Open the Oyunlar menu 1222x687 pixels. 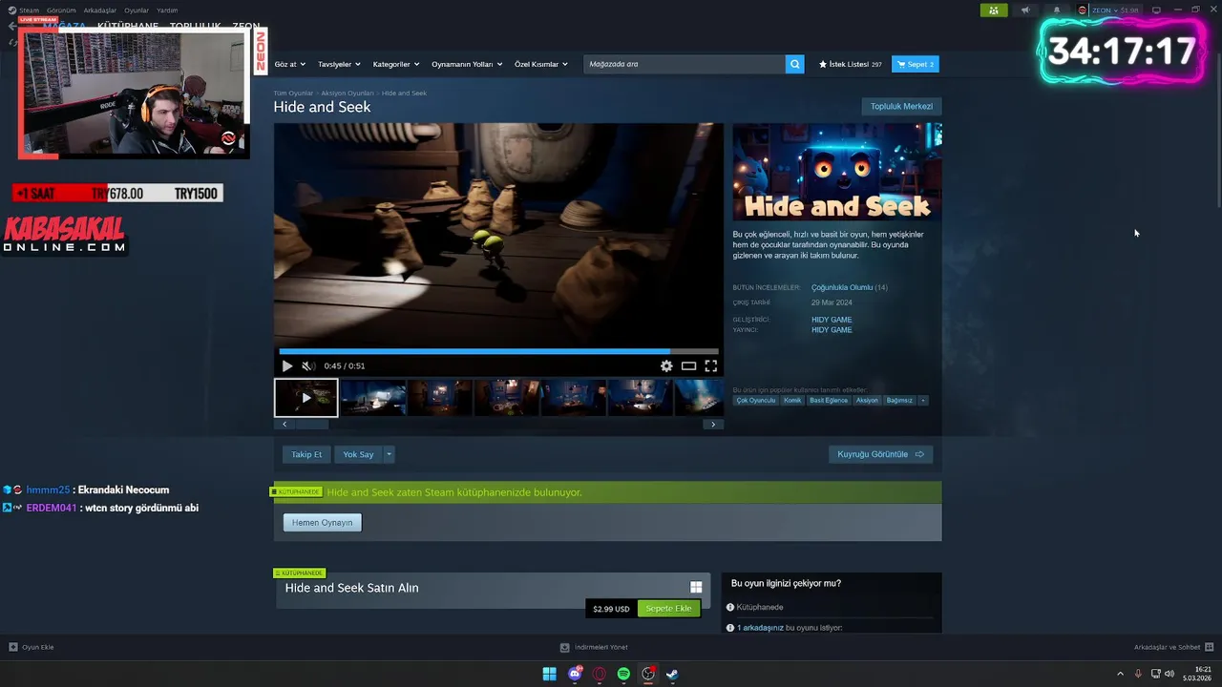137,10
